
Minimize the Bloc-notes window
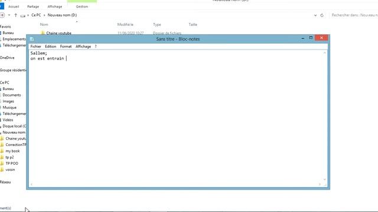(303, 38)
